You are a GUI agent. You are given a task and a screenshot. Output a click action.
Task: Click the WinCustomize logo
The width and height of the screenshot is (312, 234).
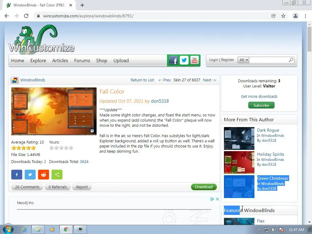tap(41, 39)
